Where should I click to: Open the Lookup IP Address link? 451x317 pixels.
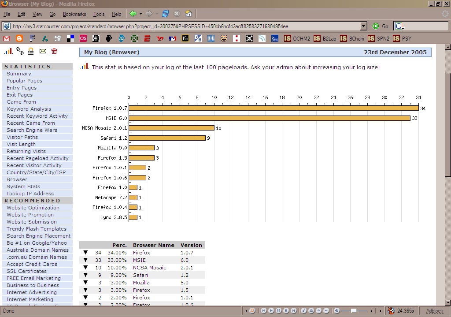click(x=30, y=194)
